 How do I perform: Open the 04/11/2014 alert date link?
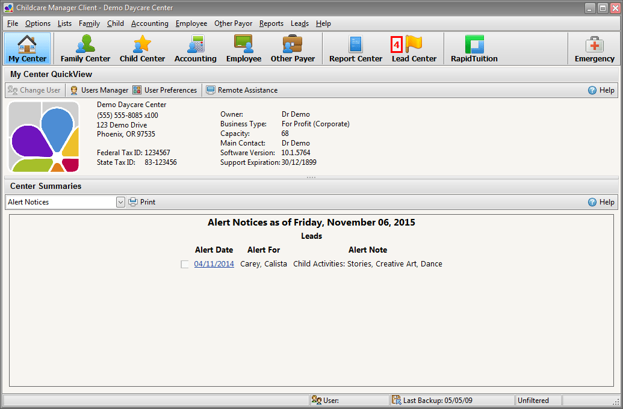pos(214,264)
